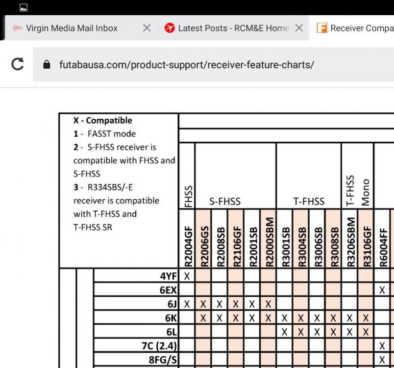394x368 pixels.
Task: Click the 6J transmitter row label
Action: point(172,304)
